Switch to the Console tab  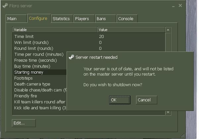tap(127, 18)
